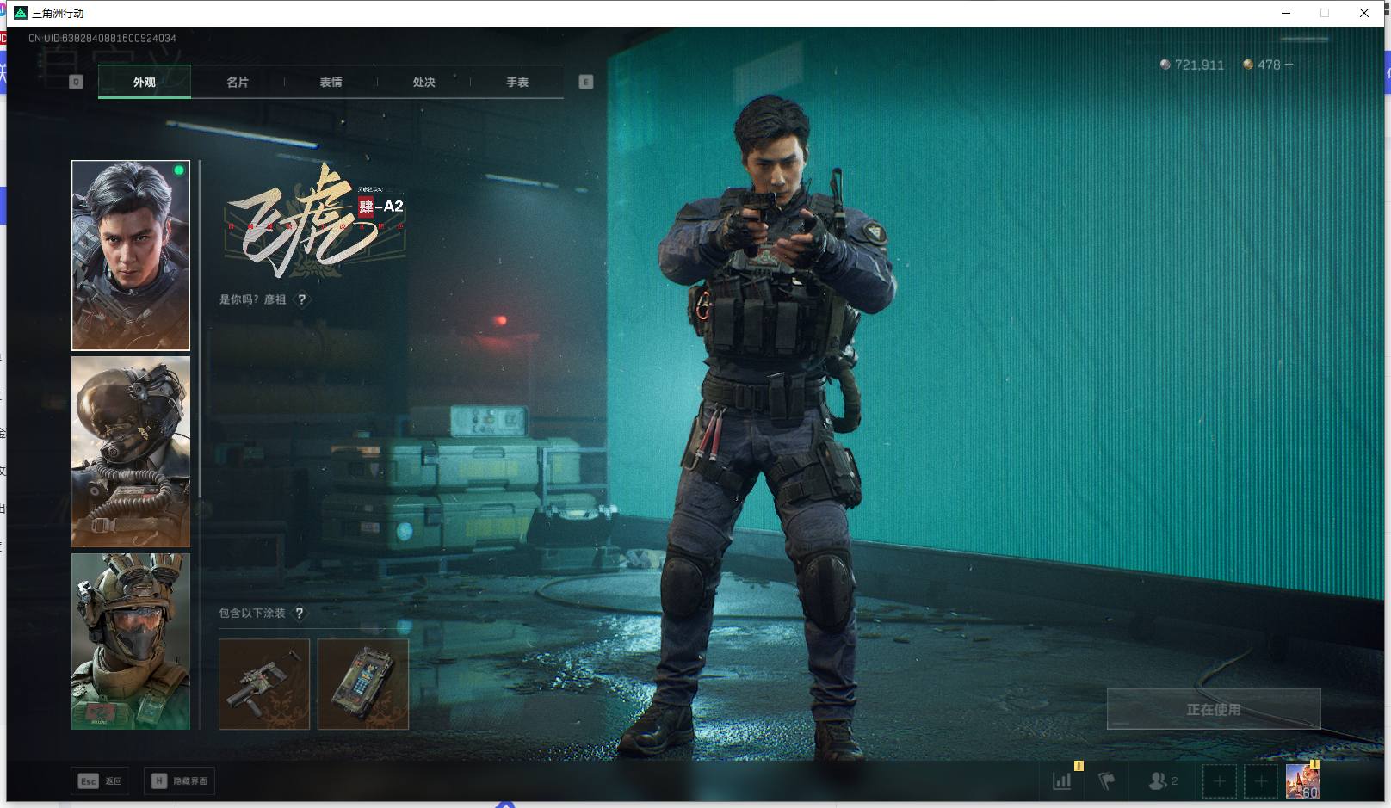Viewport: 1391px width, 808px height.
Task: Select the 处决 tab
Action: [423, 82]
